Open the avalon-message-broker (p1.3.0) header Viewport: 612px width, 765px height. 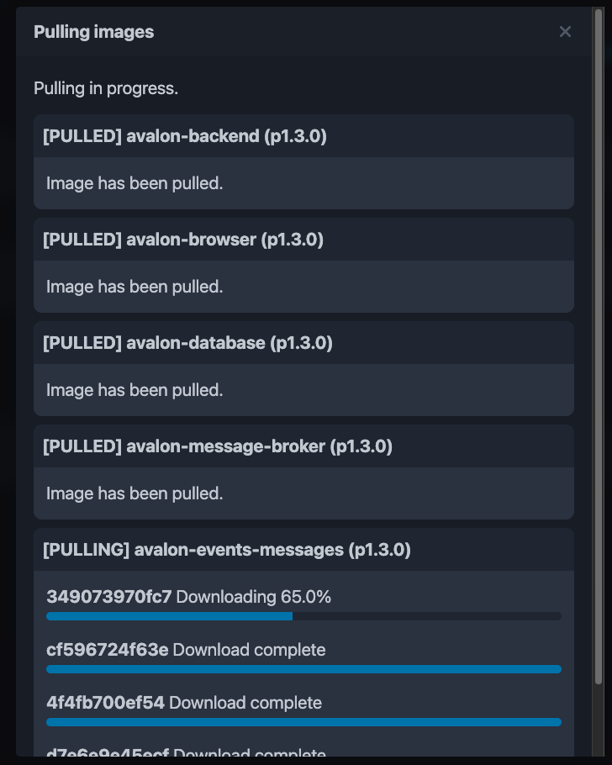[218, 446]
